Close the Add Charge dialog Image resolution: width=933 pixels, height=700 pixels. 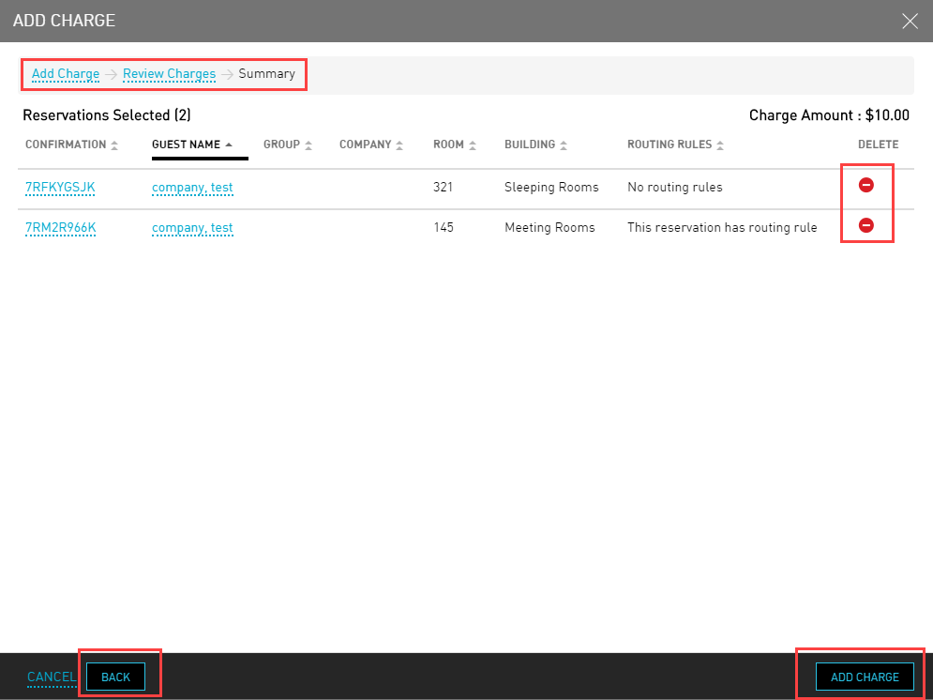[x=910, y=21]
